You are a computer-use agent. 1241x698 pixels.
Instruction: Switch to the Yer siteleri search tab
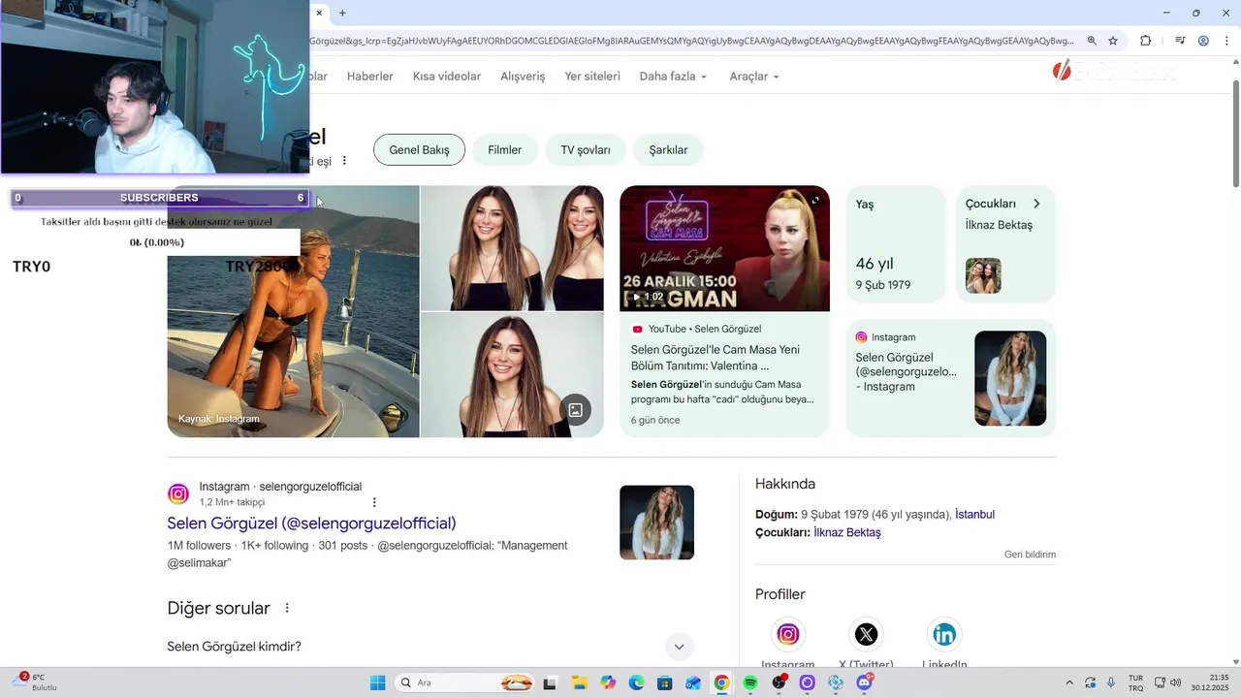(x=592, y=76)
